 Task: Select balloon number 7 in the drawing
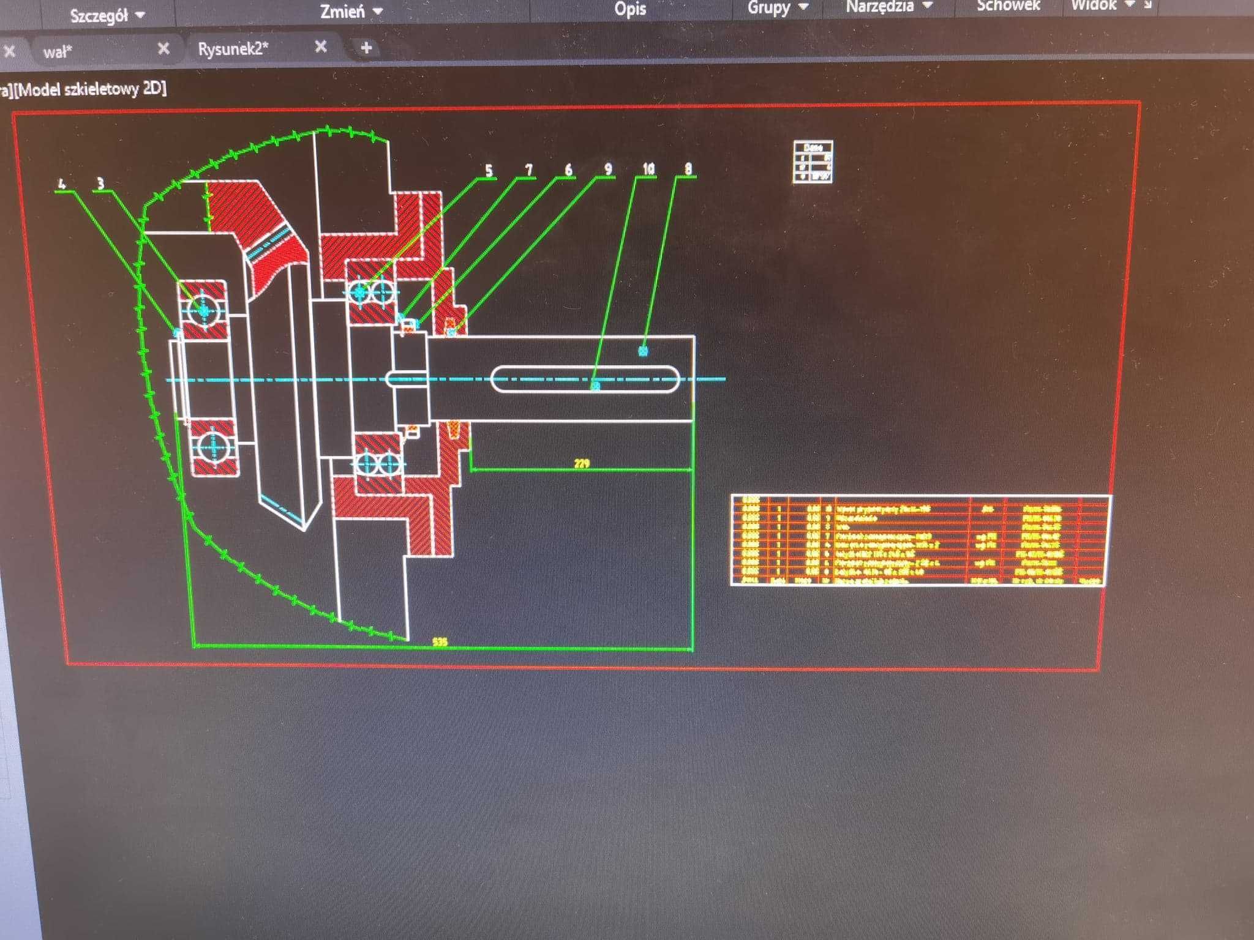[528, 170]
